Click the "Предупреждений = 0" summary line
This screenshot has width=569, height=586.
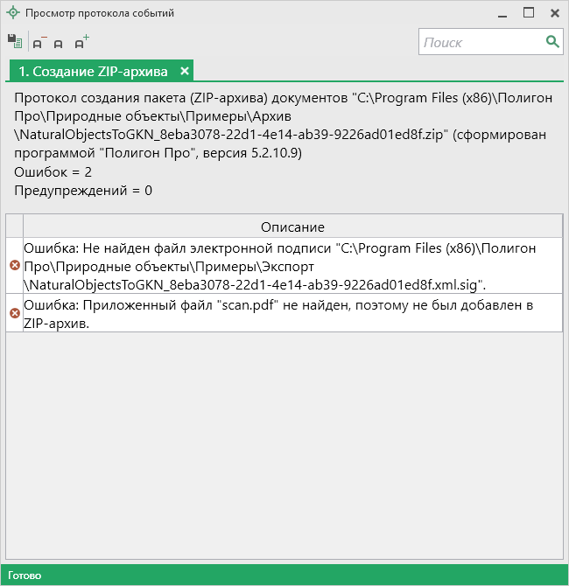pyautogui.click(x=83, y=190)
